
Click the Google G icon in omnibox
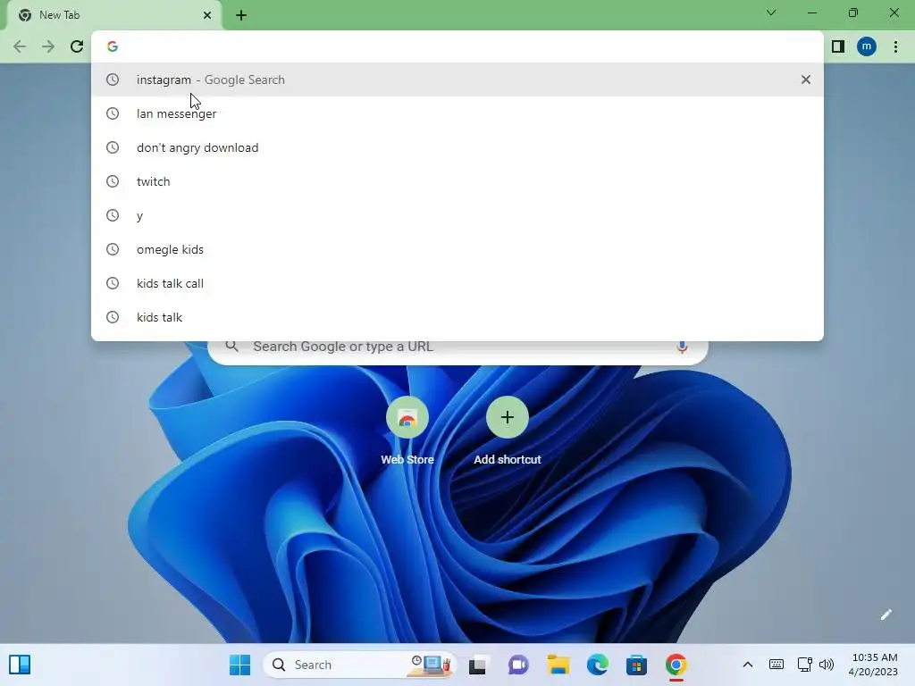point(113,46)
